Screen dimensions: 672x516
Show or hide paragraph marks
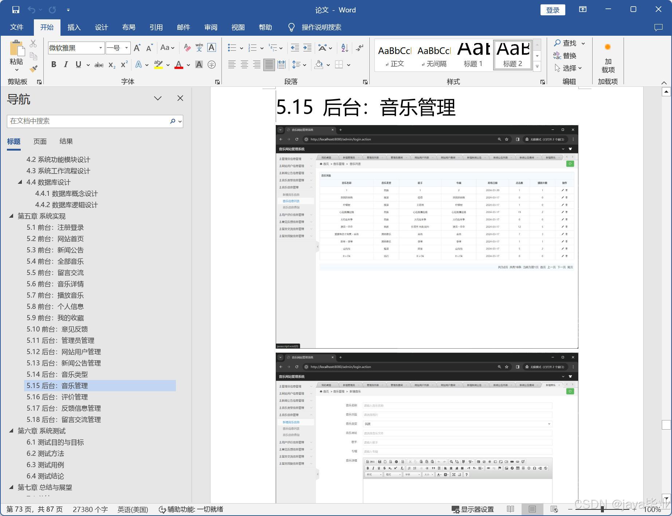click(x=359, y=48)
